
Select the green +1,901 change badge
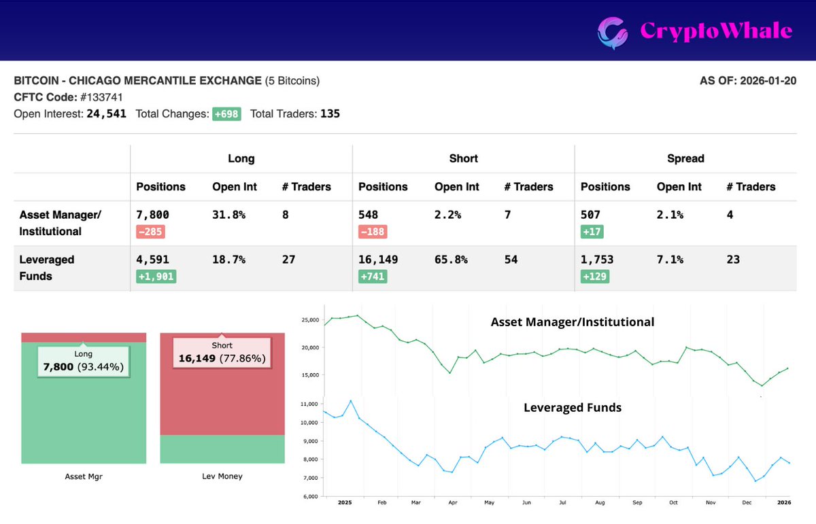pos(156,276)
